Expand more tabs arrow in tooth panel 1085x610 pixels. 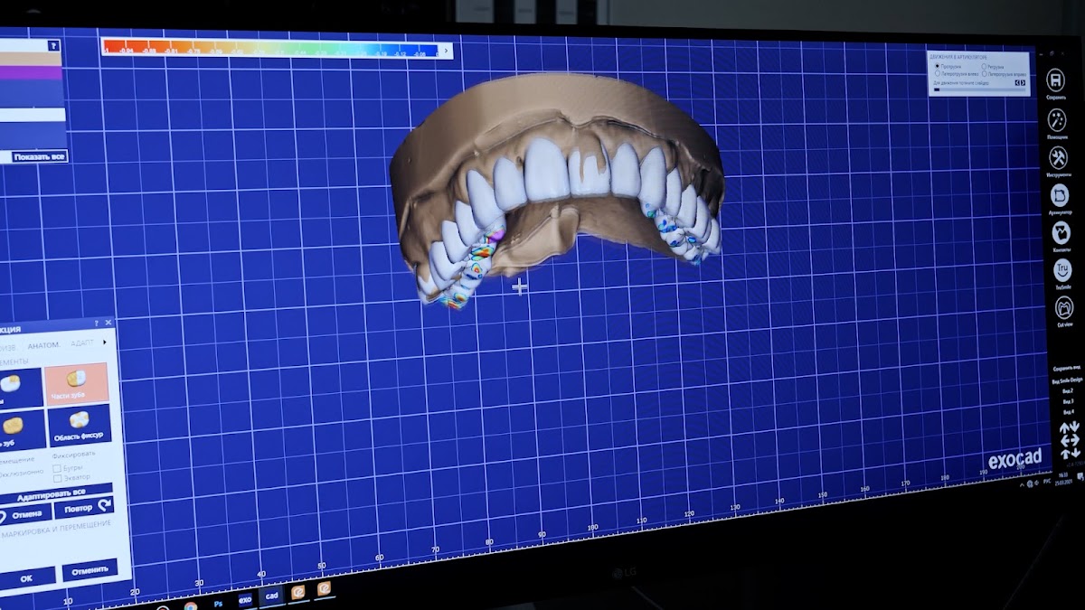pyautogui.click(x=104, y=343)
